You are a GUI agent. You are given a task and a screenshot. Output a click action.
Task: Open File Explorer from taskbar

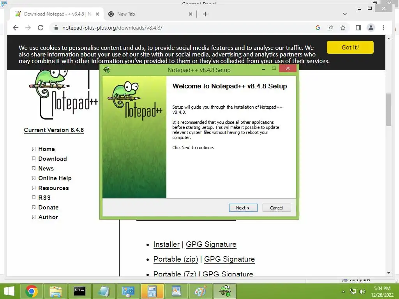click(x=55, y=291)
